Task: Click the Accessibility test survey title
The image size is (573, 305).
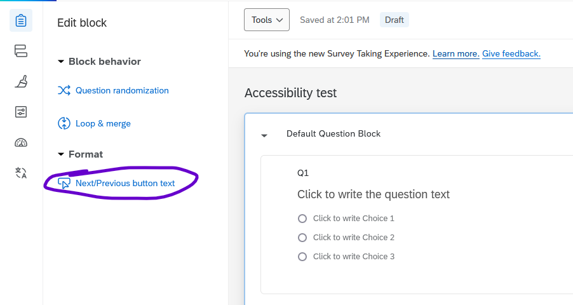Action: 290,93
